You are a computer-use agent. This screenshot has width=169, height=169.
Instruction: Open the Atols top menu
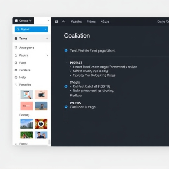105,21
